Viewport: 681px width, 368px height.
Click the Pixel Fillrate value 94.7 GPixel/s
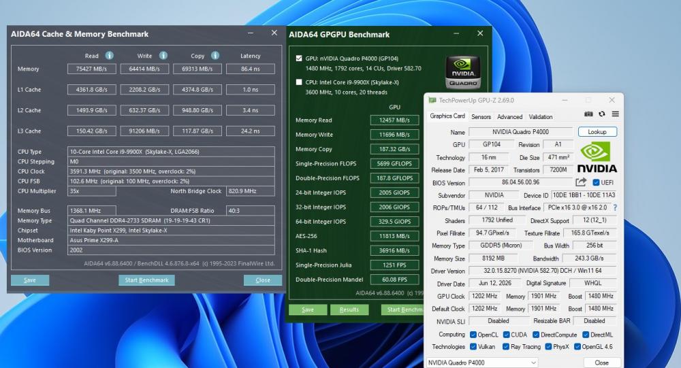[492, 233]
